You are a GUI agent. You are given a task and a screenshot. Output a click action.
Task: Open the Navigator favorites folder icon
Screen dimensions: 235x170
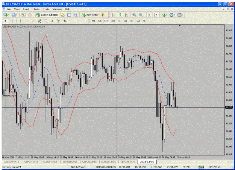62,15
